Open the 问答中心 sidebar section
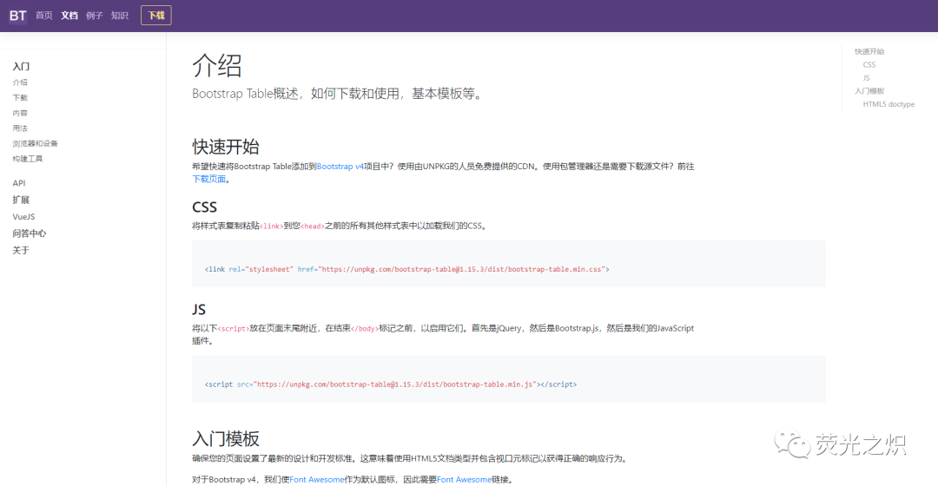This screenshot has width=938, height=486. (30, 233)
